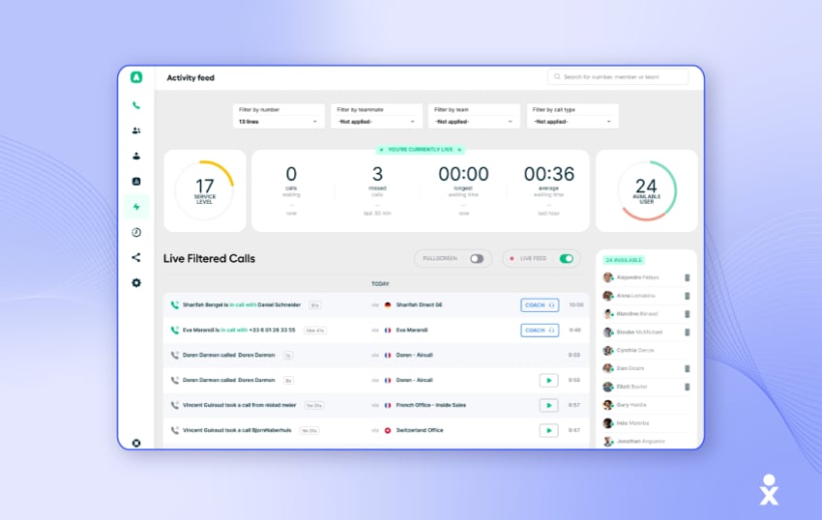822x520 pixels.
Task: Click device icon beside Brooke McMichael
Action: (687, 332)
